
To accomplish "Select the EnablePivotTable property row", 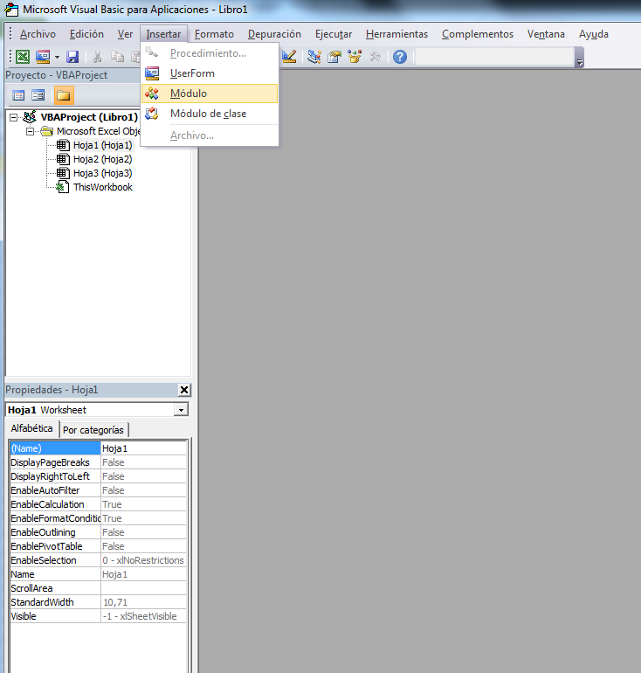I will (x=98, y=546).
